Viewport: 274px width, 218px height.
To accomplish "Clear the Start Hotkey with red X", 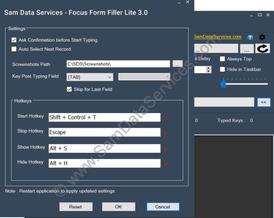I will click(x=165, y=119).
